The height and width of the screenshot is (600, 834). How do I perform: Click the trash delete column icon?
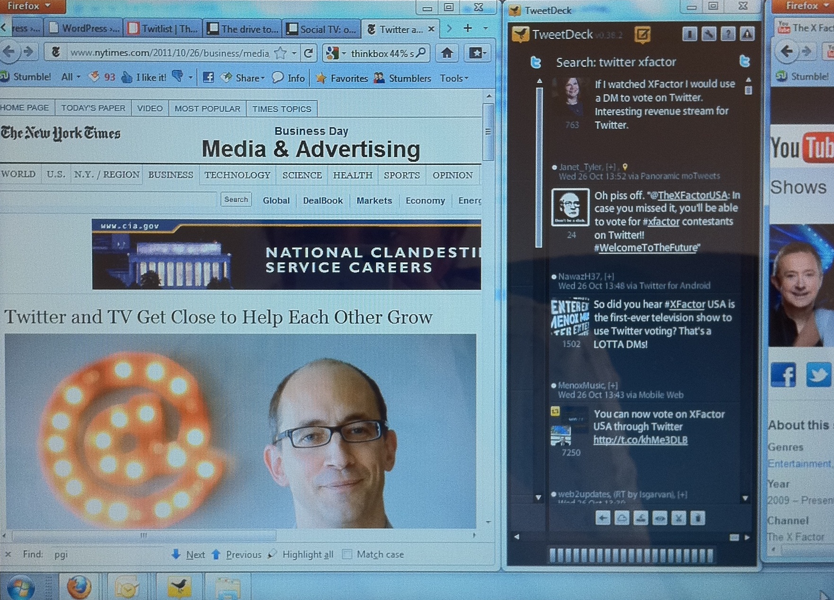698,518
